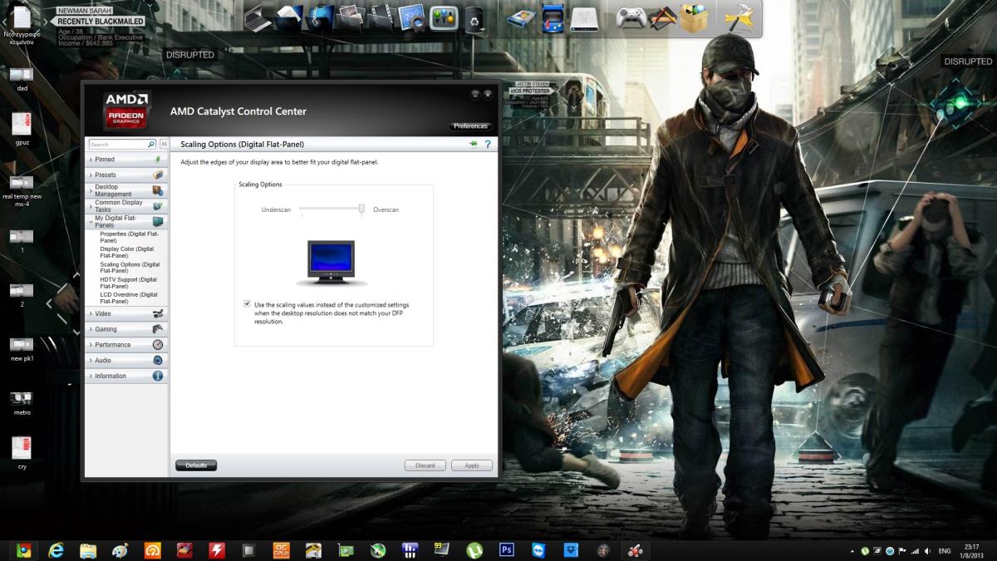Click the Information 'i' icon
This screenshot has height=561, width=997.
click(158, 376)
